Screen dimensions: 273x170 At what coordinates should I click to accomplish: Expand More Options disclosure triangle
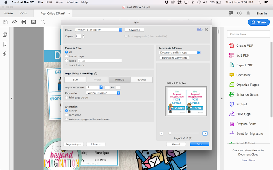[66, 65]
